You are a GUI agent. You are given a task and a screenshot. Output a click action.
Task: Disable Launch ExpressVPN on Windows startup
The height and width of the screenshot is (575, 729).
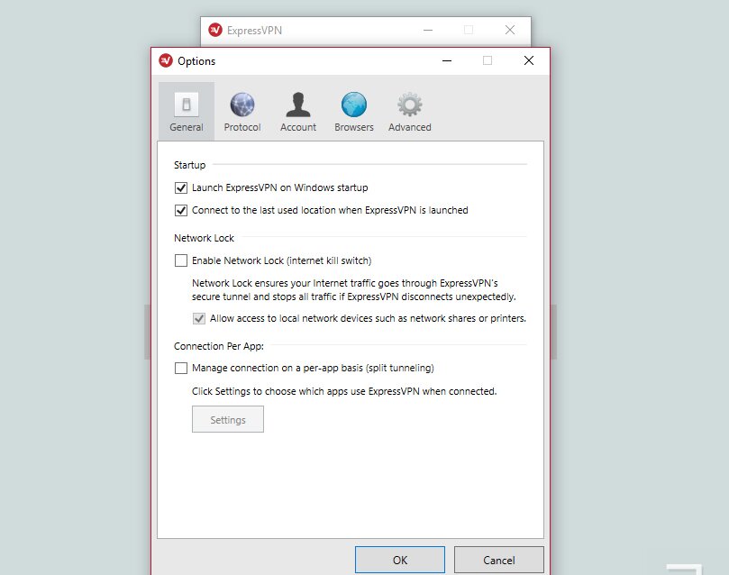click(181, 188)
